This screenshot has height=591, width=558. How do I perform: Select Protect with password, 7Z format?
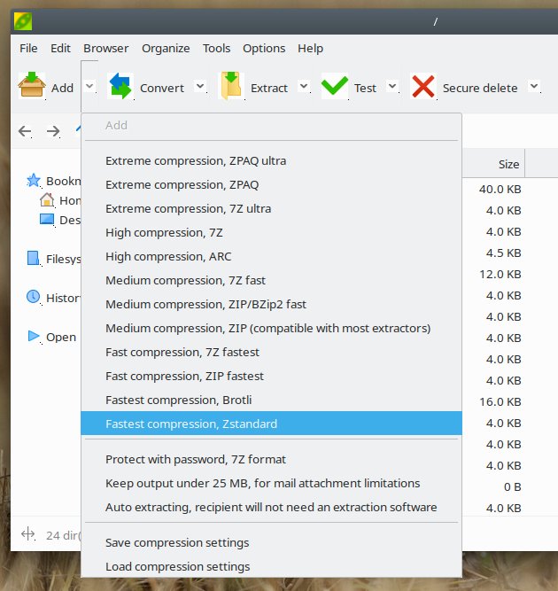click(x=195, y=459)
